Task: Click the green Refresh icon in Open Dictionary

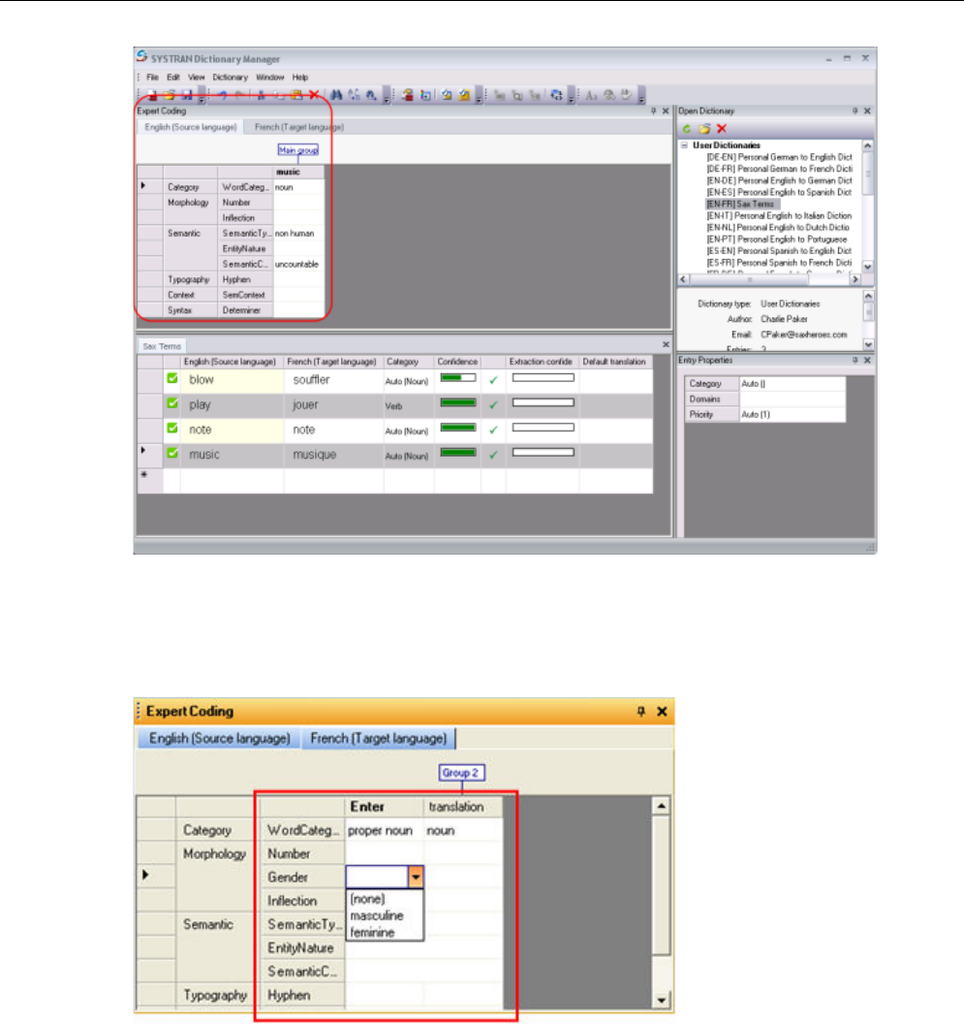Action: click(687, 129)
